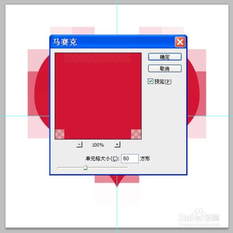
Task: Click the 确定 button to apply mosaic
Action: click(165, 57)
